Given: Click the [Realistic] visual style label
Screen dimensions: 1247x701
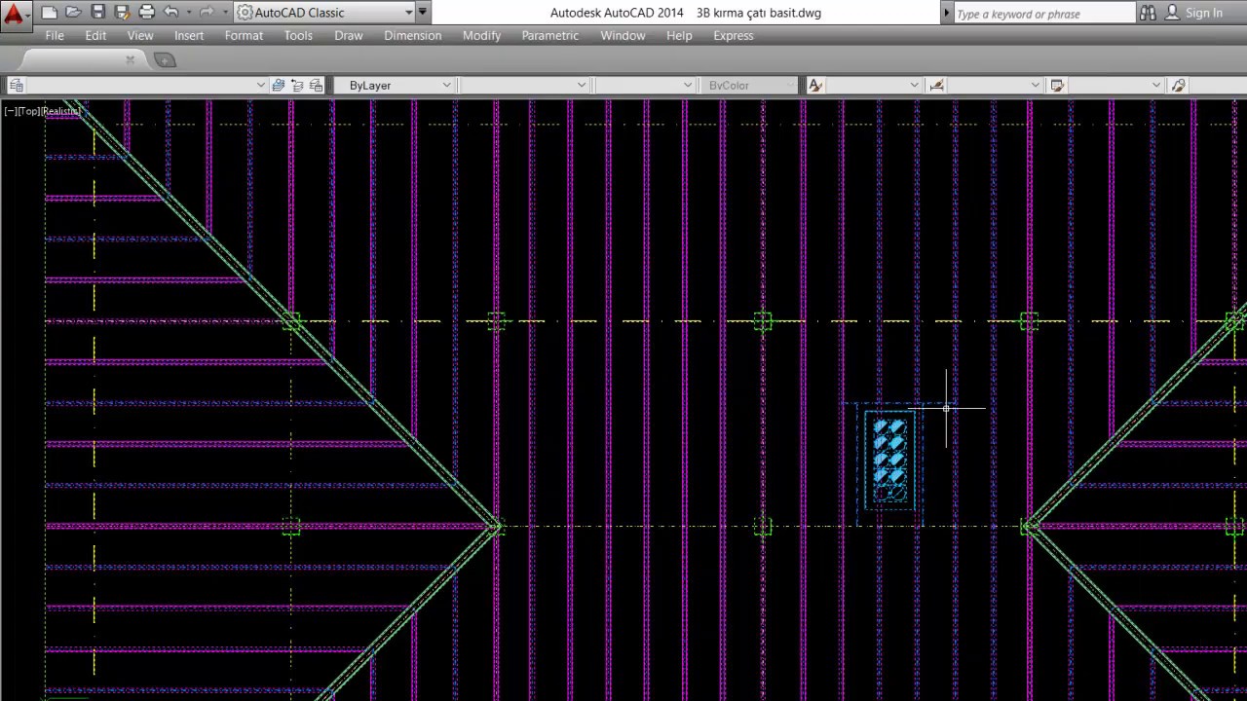Looking at the screenshot, I should [61, 111].
